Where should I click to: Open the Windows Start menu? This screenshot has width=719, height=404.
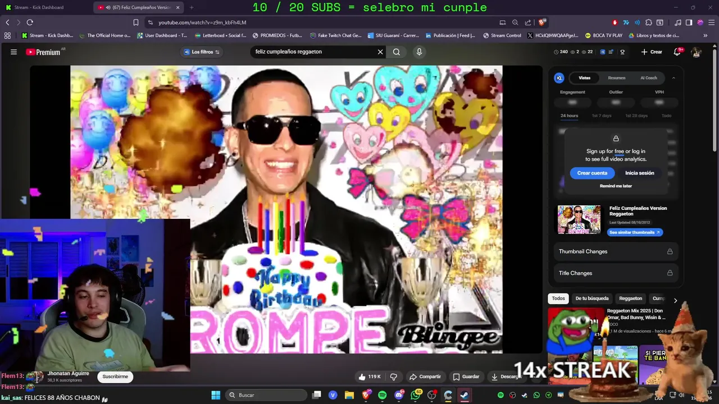click(x=216, y=395)
